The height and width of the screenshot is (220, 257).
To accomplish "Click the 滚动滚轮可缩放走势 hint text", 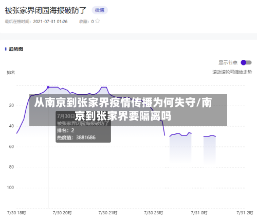I will pos(232,72).
